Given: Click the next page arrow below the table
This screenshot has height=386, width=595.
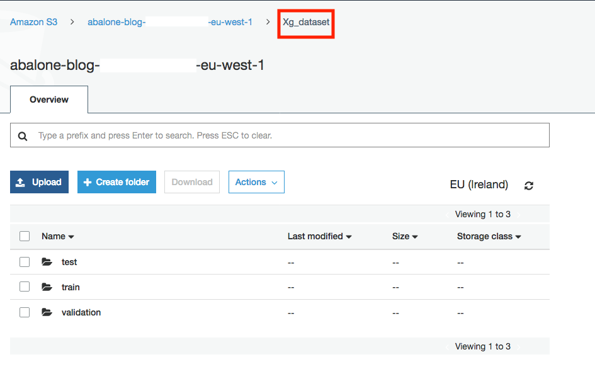Looking at the screenshot, I should click(518, 347).
